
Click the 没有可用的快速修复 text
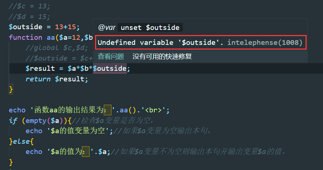point(162,56)
